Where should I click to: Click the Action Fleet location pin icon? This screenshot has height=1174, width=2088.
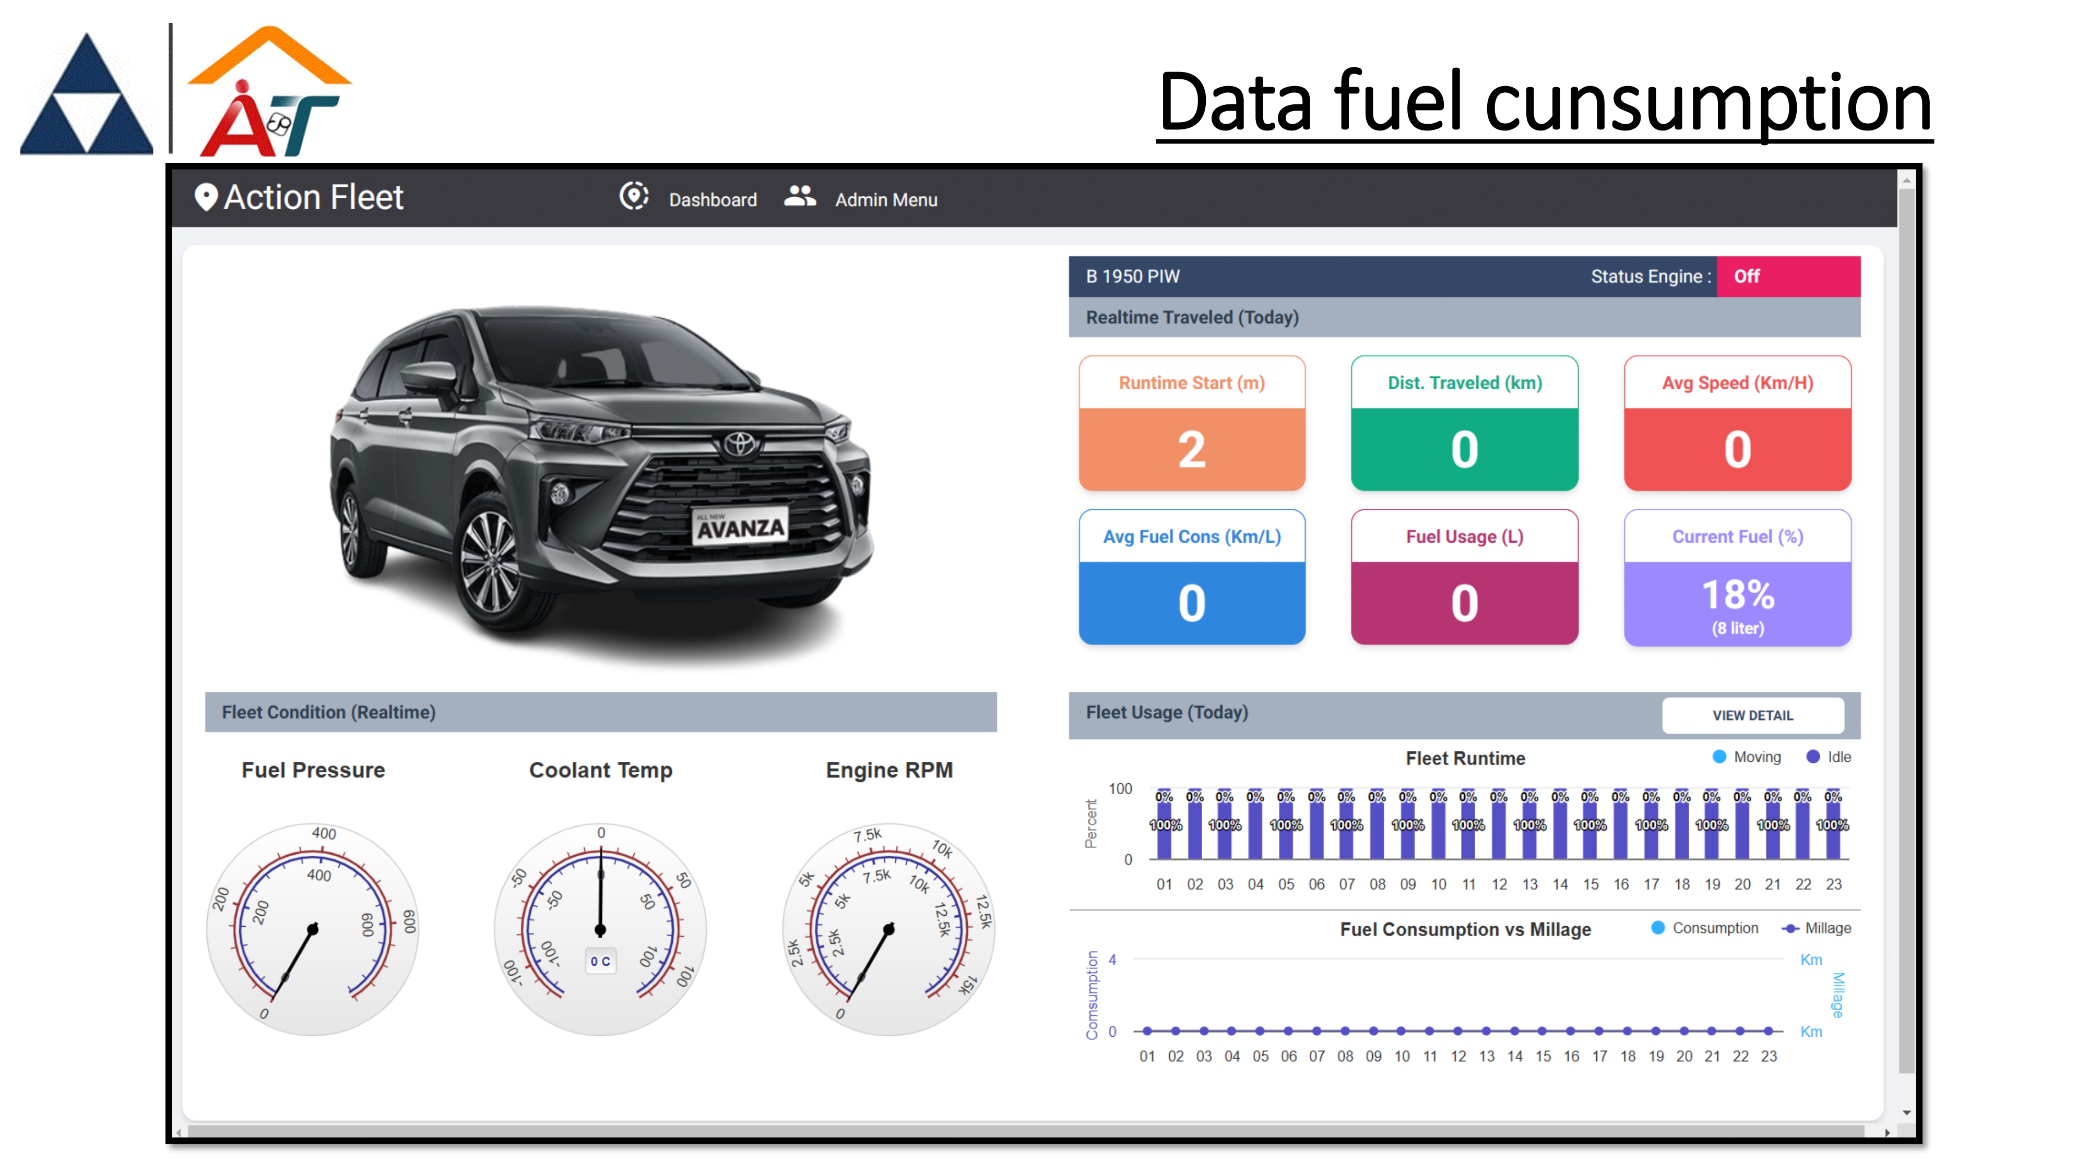[x=206, y=197]
